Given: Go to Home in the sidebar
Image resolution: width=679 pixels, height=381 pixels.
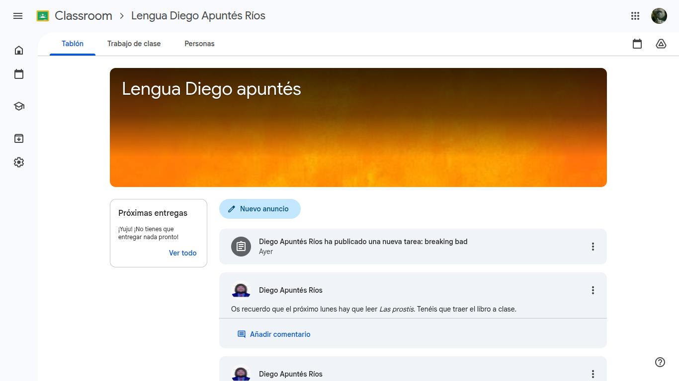Looking at the screenshot, I should tap(19, 50).
